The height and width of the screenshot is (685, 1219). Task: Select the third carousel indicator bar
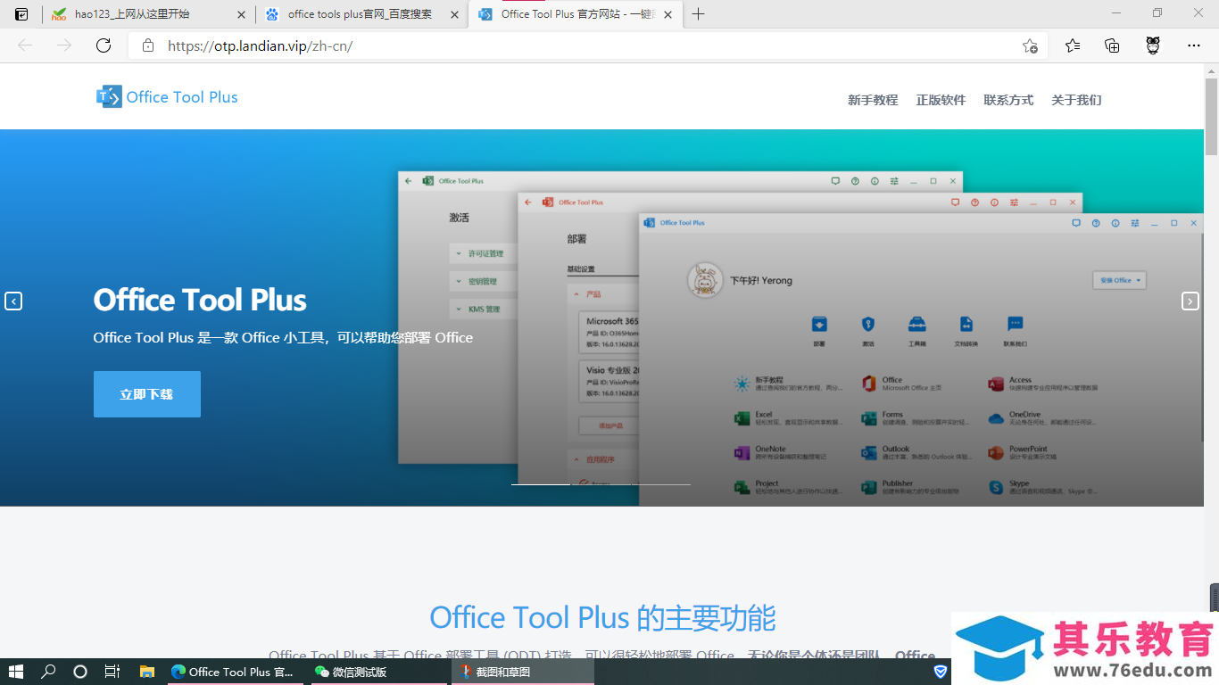[660, 484]
